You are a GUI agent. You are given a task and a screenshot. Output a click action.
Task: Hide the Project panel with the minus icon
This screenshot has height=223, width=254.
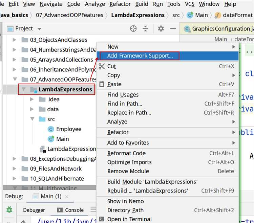point(173,29)
